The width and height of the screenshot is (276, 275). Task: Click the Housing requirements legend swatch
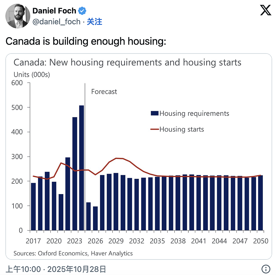(x=155, y=113)
